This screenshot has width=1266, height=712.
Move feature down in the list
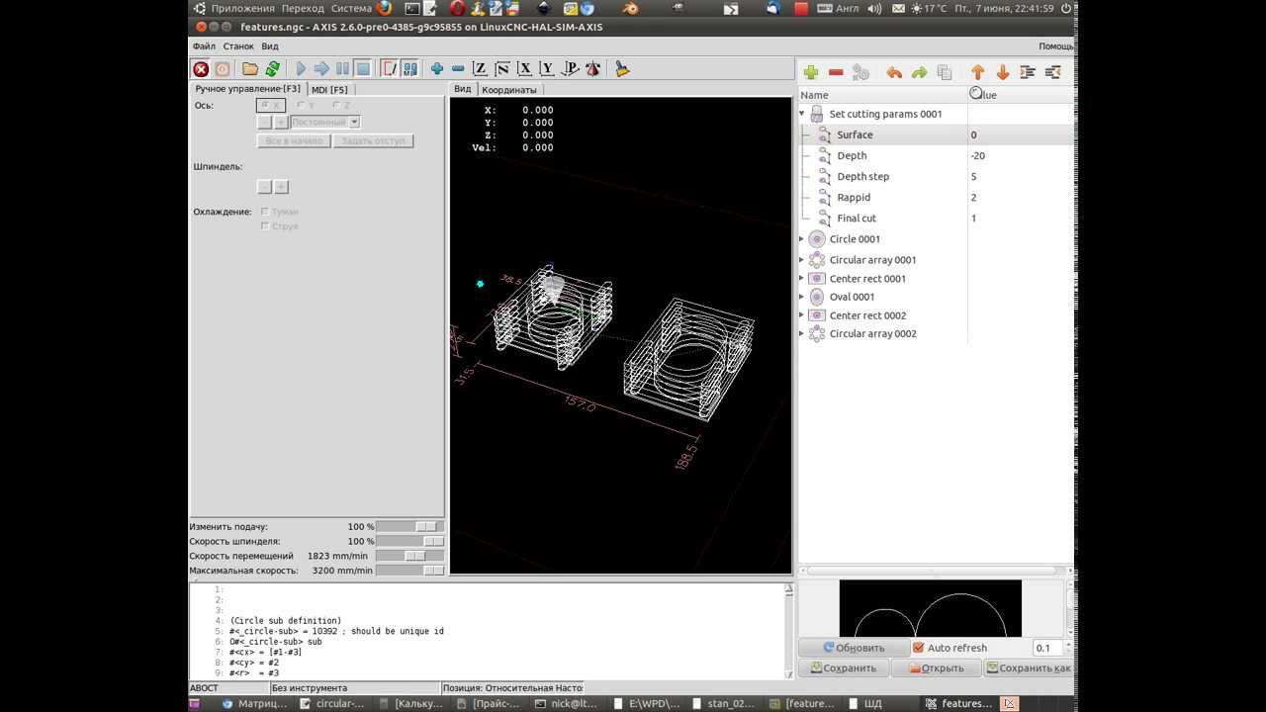[x=1002, y=72]
